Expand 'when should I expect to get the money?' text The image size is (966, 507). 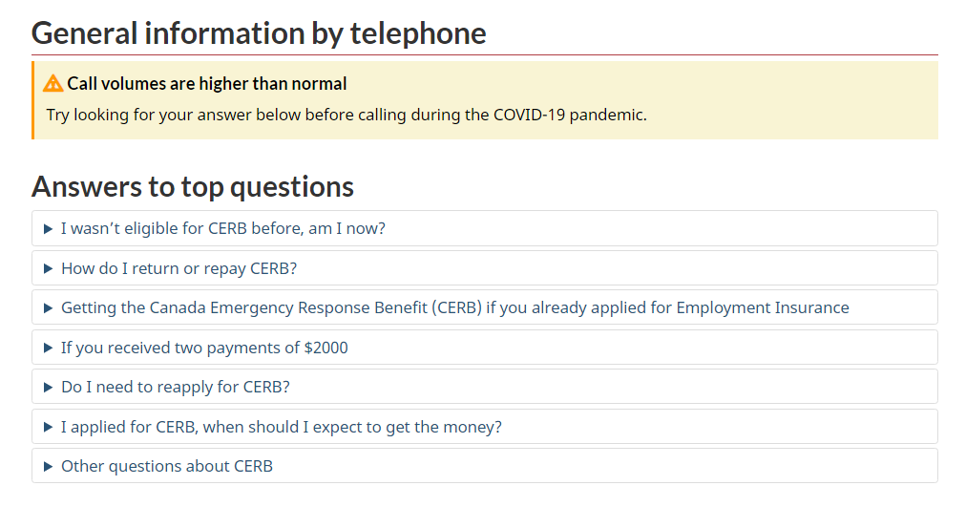(281, 428)
